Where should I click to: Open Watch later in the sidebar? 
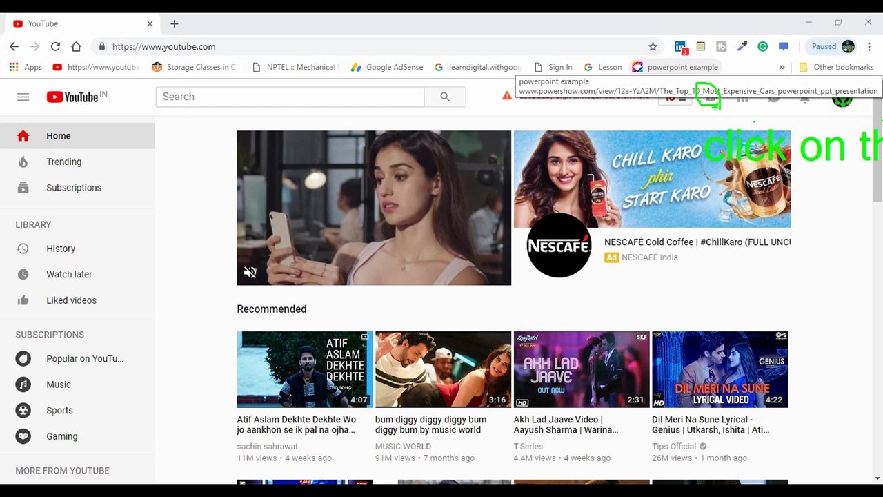pyautogui.click(x=77, y=274)
